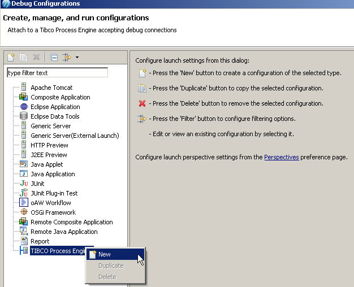Click the Delete configuration toolbar icon
The image size is (354, 287).
36,57
